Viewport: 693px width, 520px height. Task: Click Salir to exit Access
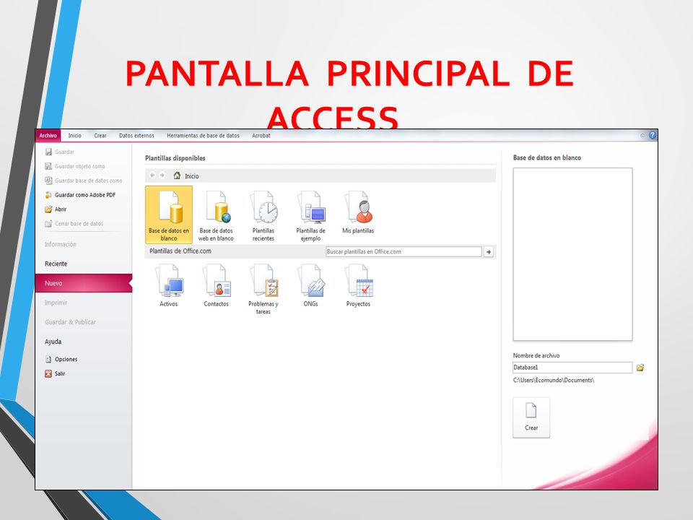(56, 373)
